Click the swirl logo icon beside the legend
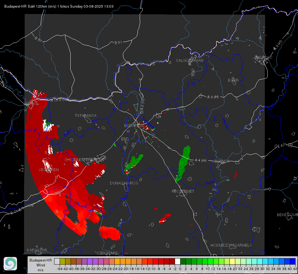This screenshot has height=274, width=298. (10, 264)
